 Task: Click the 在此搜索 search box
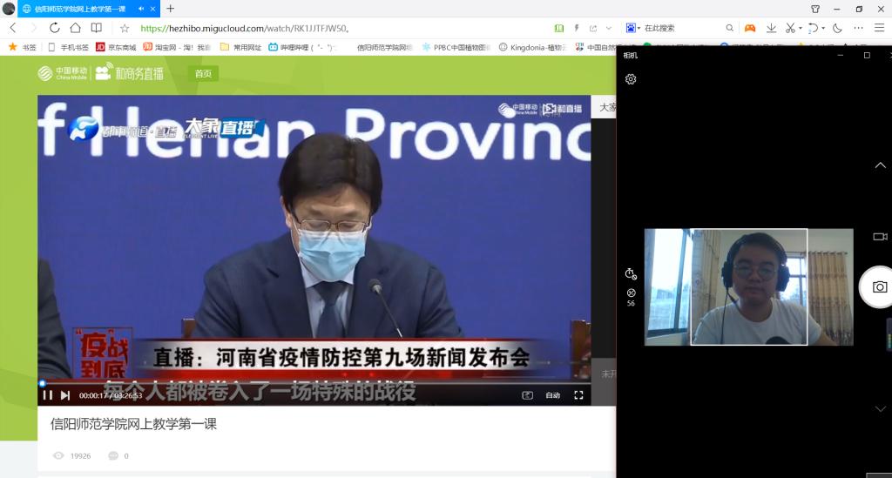click(679, 28)
